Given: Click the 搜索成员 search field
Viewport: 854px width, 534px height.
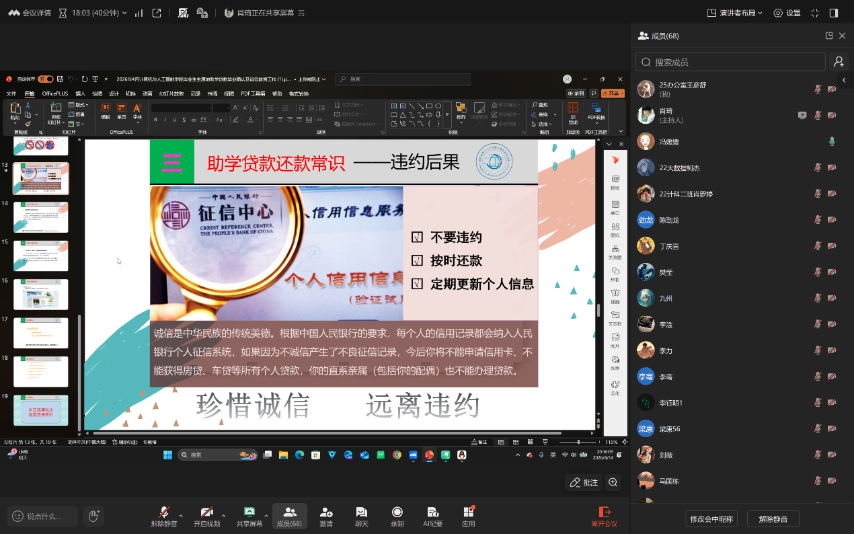Looking at the screenshot, I should click(730, 62).
